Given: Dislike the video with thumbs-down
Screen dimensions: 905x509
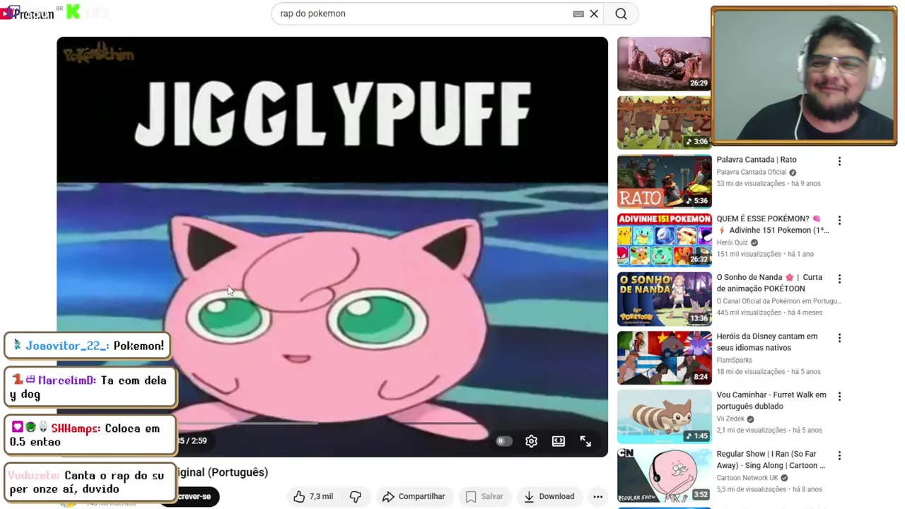Looking at the screenshot, I should pyautogui.click(x=356, y=496).
